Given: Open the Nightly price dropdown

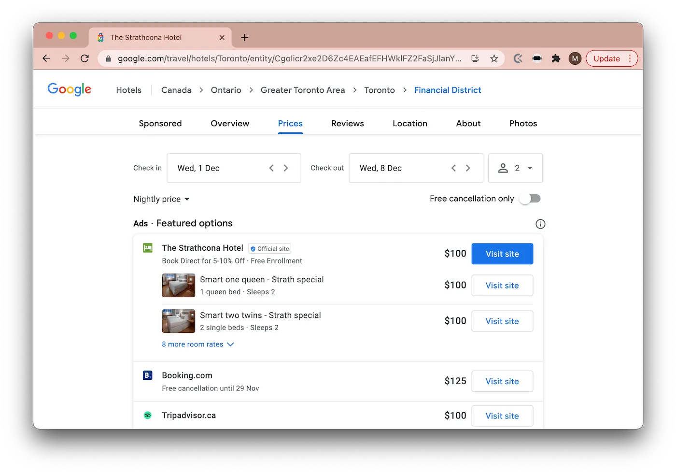Looking at the screenshot, I should (x=161, y=199).
